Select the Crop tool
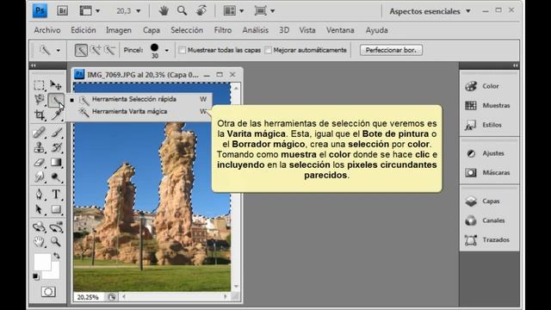 [x=39, y=115]
